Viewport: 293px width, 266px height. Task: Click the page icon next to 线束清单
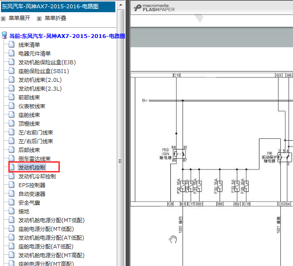tap(12, 44)
